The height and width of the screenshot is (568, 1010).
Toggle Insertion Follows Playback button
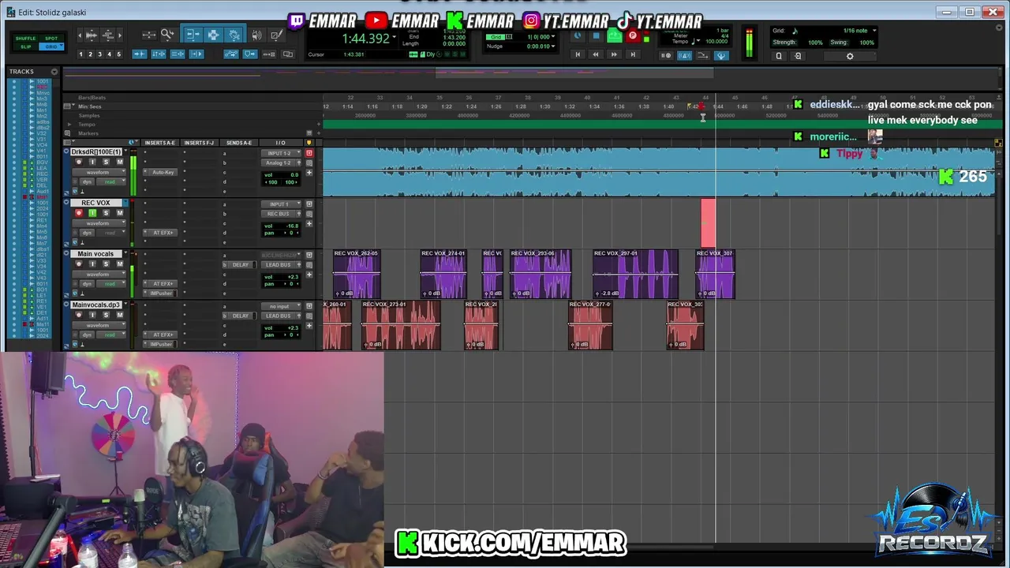tap(196, 54)
